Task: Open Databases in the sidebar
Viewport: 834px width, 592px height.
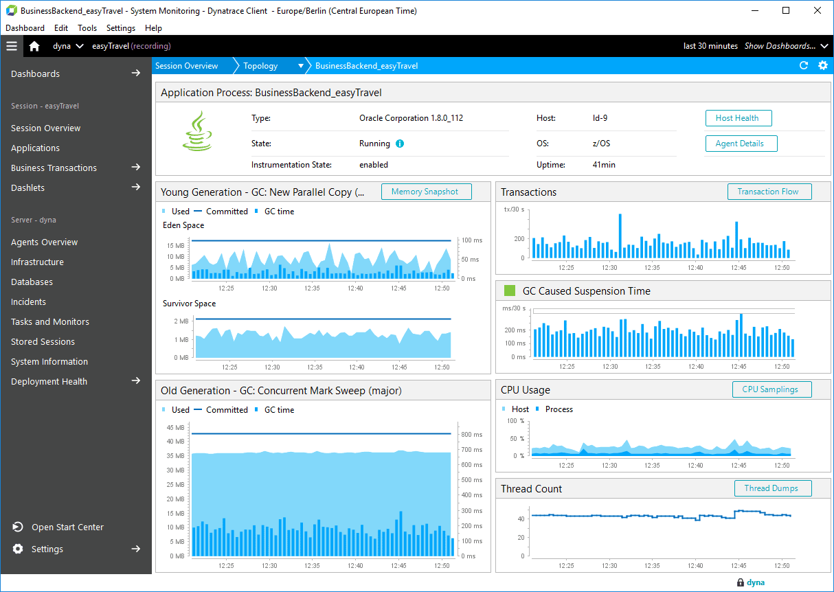Action: click(x=32, y=282)
